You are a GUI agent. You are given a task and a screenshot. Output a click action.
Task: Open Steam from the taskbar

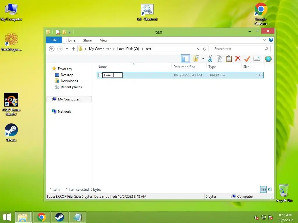[59, 217]
